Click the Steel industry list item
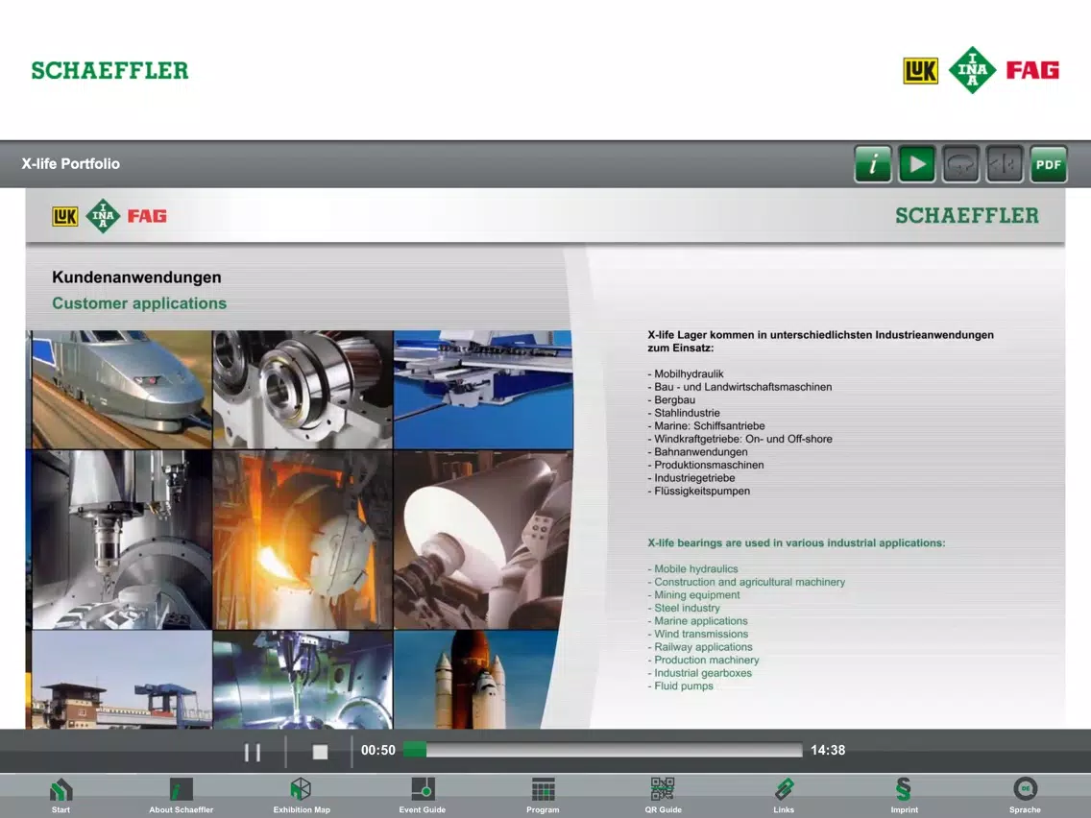Image resolution: width=1091 pixels, height=818 pixels. point(684,608)
